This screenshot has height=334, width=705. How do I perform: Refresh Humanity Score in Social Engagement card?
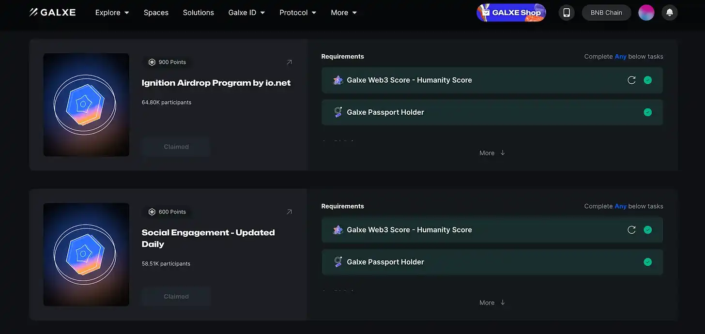(631, 230)
